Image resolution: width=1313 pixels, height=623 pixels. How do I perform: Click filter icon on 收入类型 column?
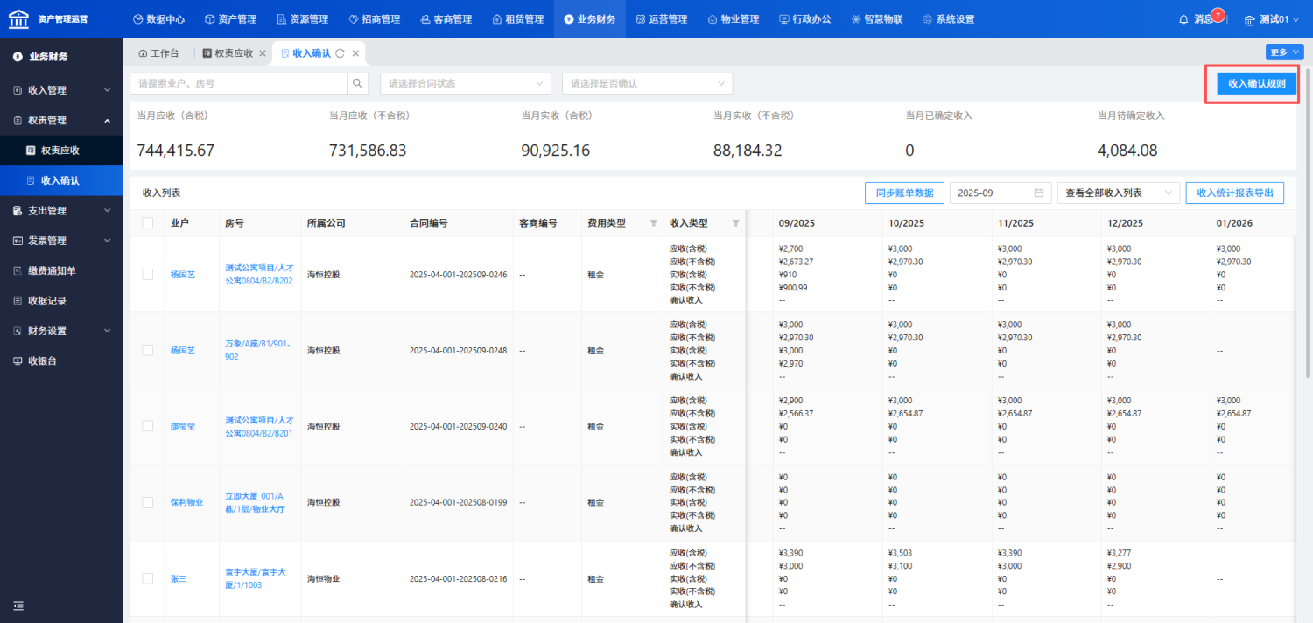click(x=735, y=223)
